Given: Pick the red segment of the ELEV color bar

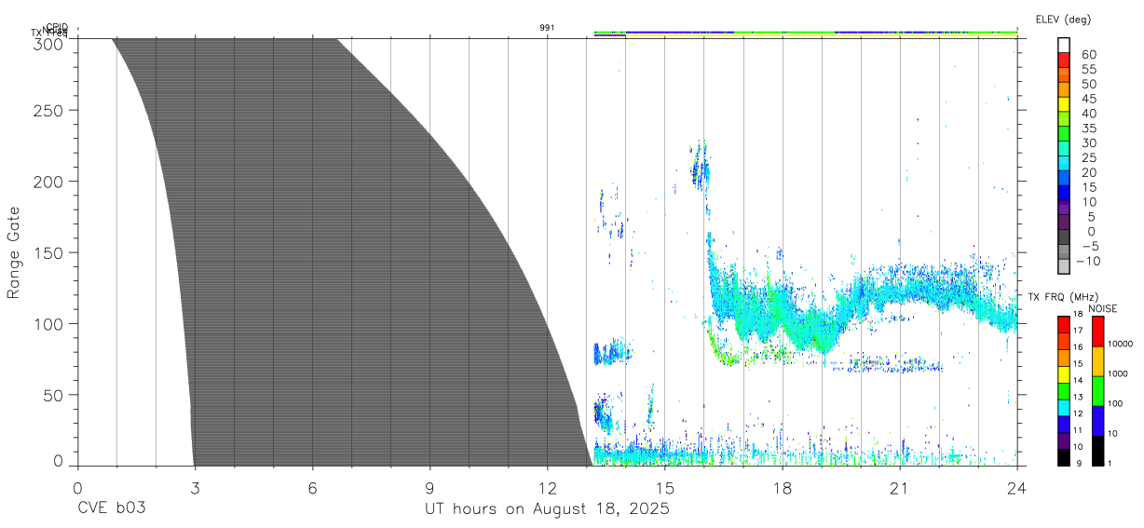Looking at the screenshot, I should pos(1065,61).
